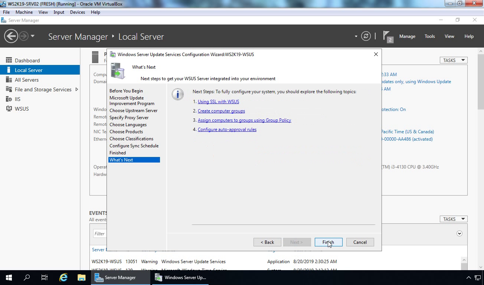Launch Internet Explorer from the taskbar
484x285 pixels.
click(63, 278)
